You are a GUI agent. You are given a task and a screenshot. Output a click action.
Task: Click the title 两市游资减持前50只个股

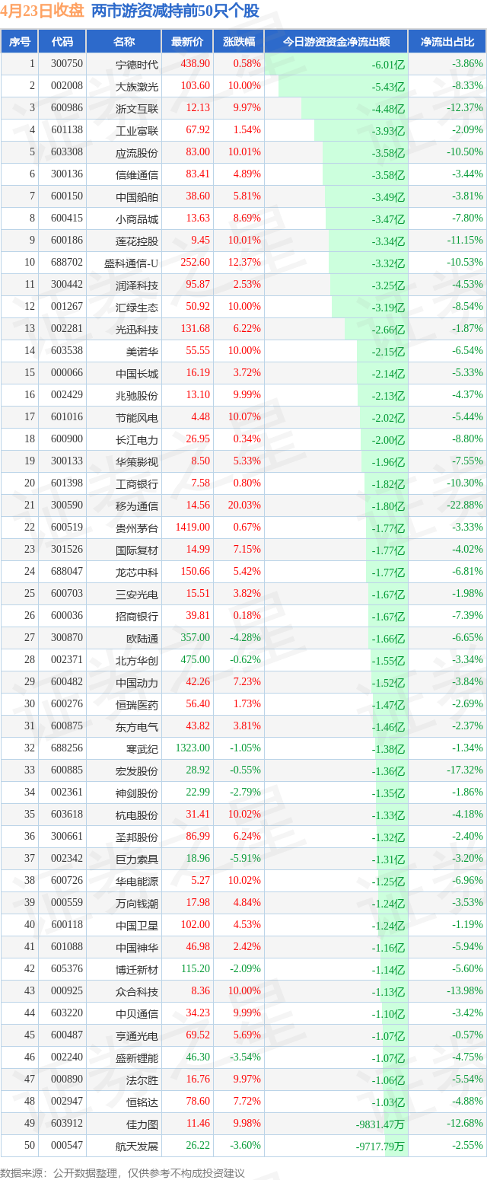(x=175, y=11)
